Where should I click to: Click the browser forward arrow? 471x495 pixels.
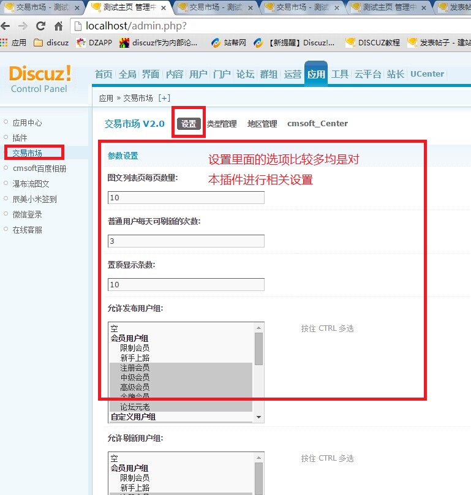tap(23, 26)
